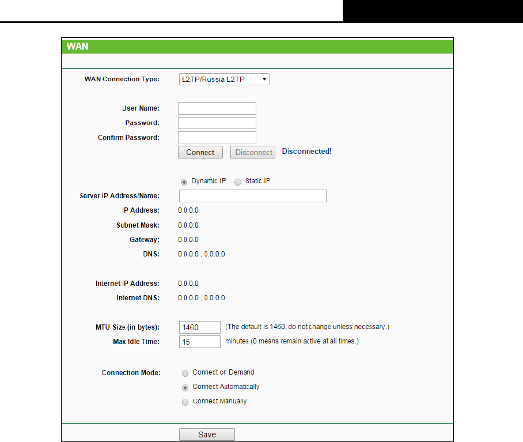Click the 'Connection Mode:' label
Viewport: 523px width, 442px height.
(131, 373)
